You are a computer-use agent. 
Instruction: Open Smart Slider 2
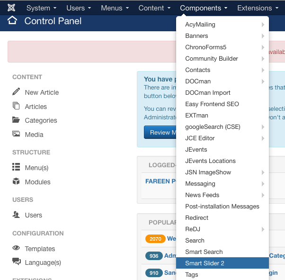coord(223,263)
